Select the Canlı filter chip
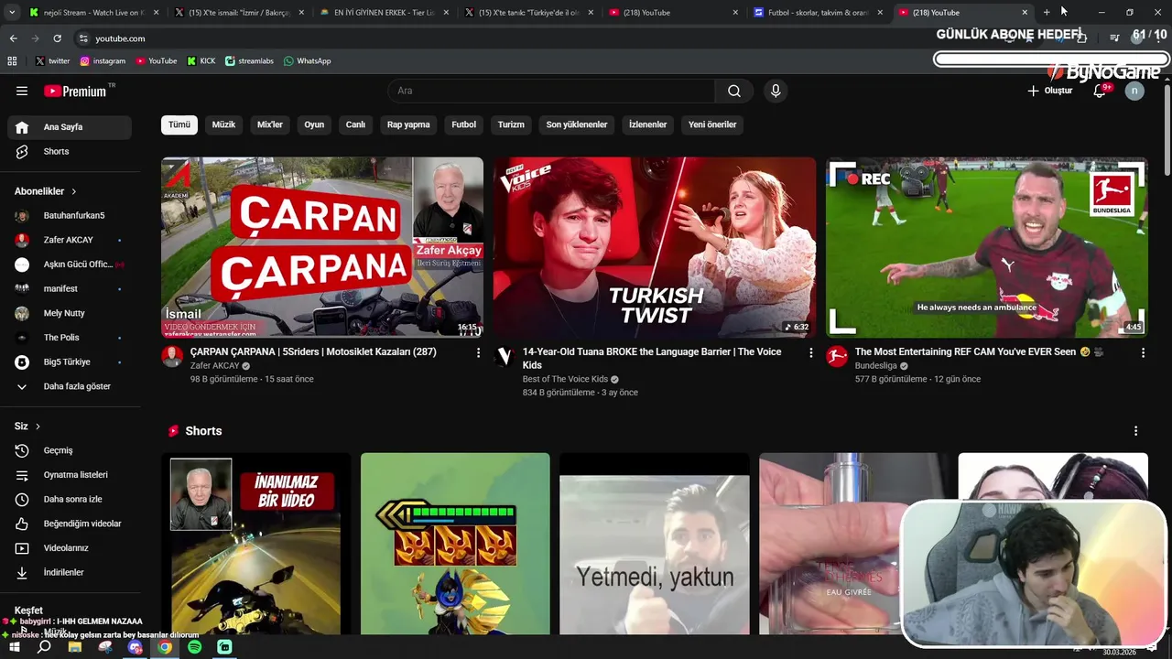Viewport: 1172px width, 659px height. (x=355, y=124)
